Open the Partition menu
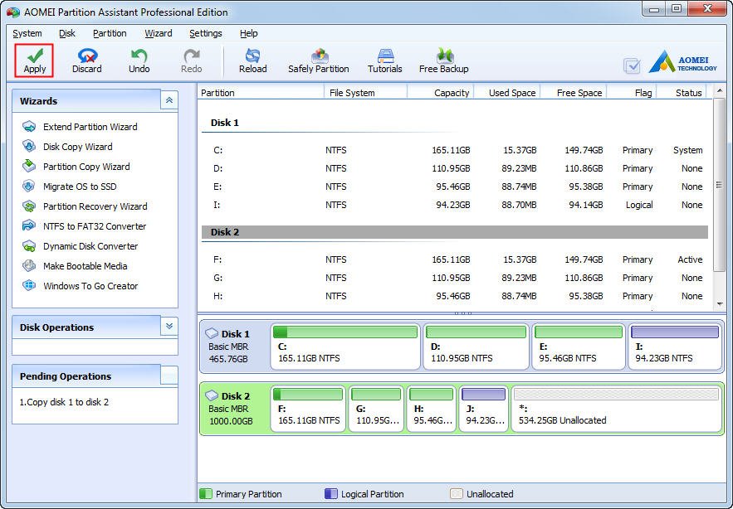Viewport: 733px width, 509px height. 110,33
